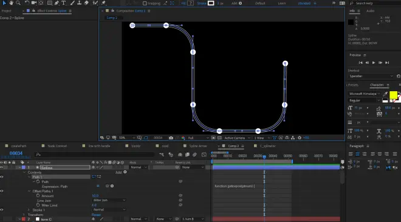This screenshot has width=401, height=222.
Task: Select the Pan Behind anchor point tool
Action: point(41,3)
